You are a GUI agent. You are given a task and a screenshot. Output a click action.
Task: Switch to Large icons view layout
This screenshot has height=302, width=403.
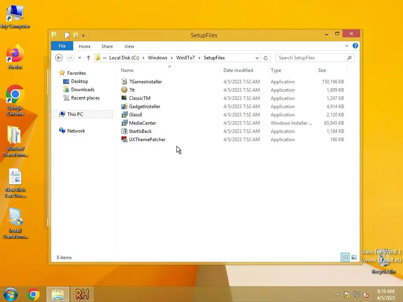tap(354, 257)
